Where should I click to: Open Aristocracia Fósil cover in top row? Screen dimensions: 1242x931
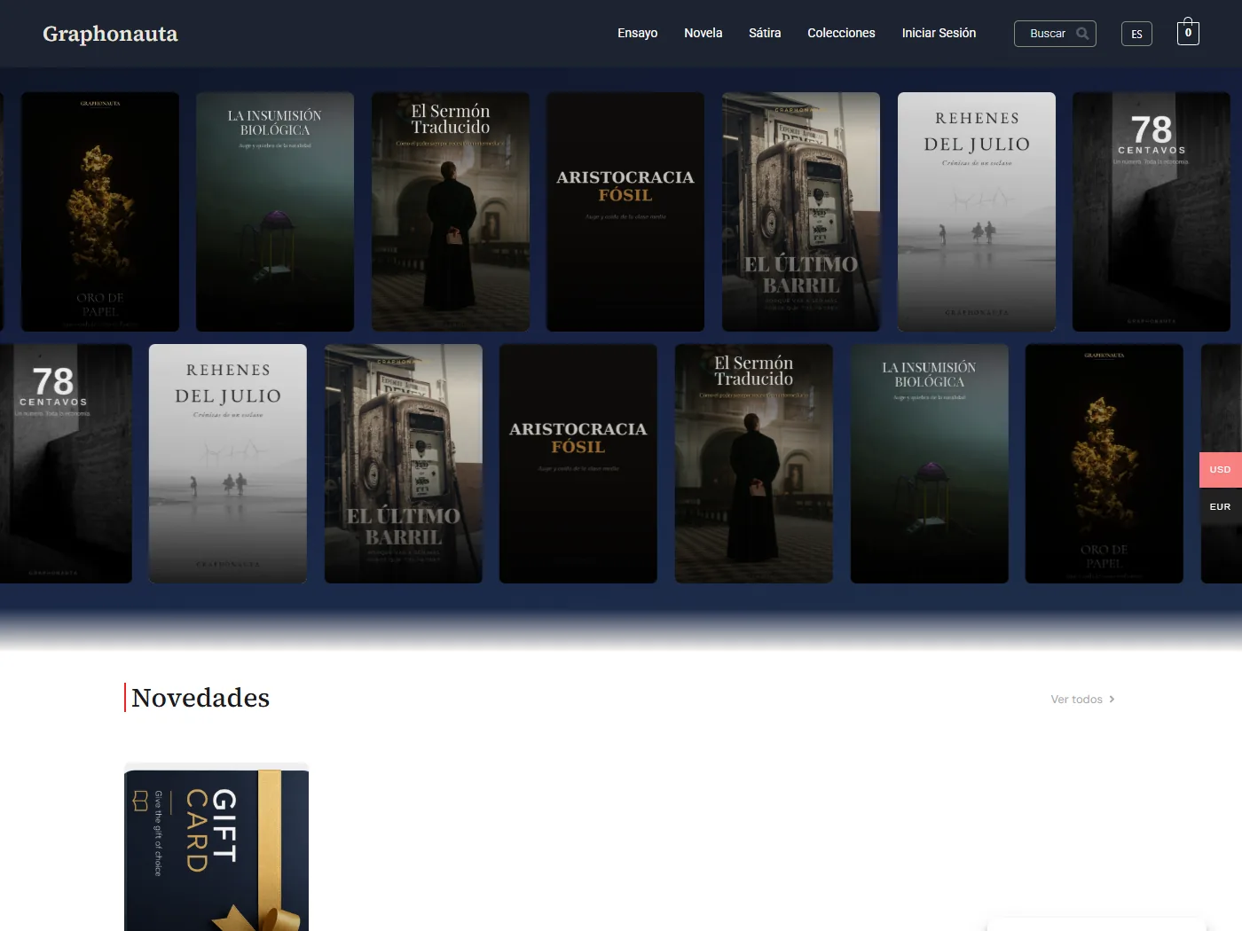tap(625, 212)
